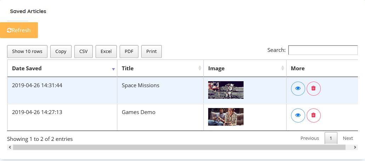The image size is (365, 161).
Task: Sort the Image column
Action: tap(283, 68)
